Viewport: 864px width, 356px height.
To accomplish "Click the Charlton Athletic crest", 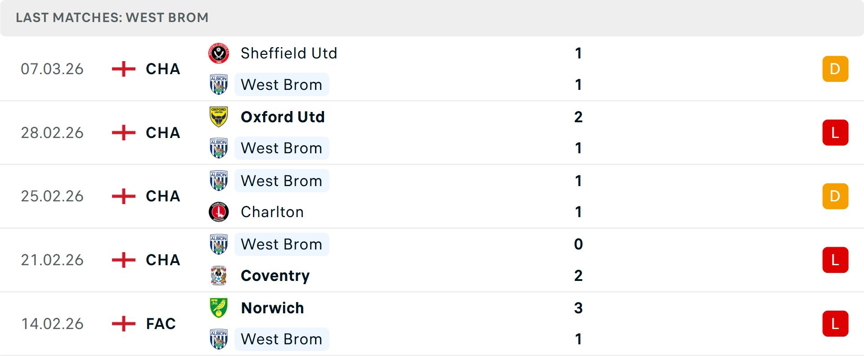I will tap(219, 212).
